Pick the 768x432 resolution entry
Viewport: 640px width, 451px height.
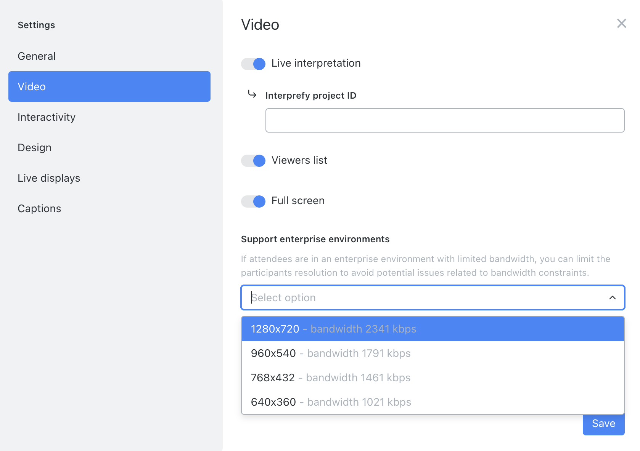click(330, 377)
